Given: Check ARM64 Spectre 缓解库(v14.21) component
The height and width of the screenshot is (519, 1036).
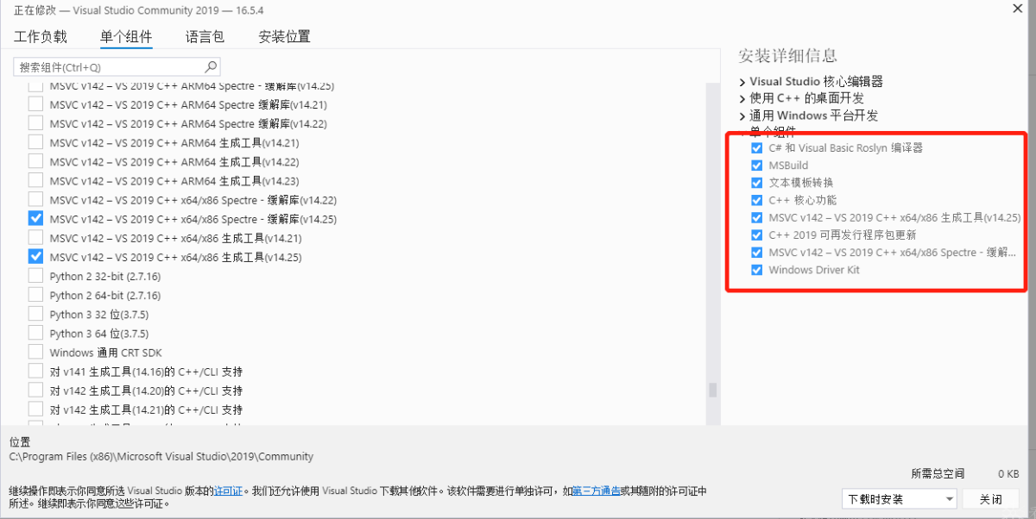Looking at the screenshot, I should (35, 104).
